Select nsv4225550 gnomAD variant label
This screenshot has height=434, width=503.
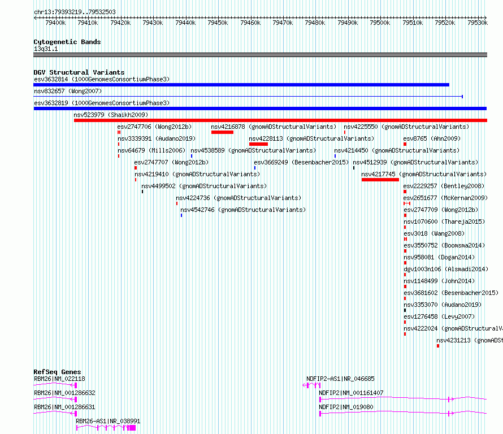click(x=406, y=127)
